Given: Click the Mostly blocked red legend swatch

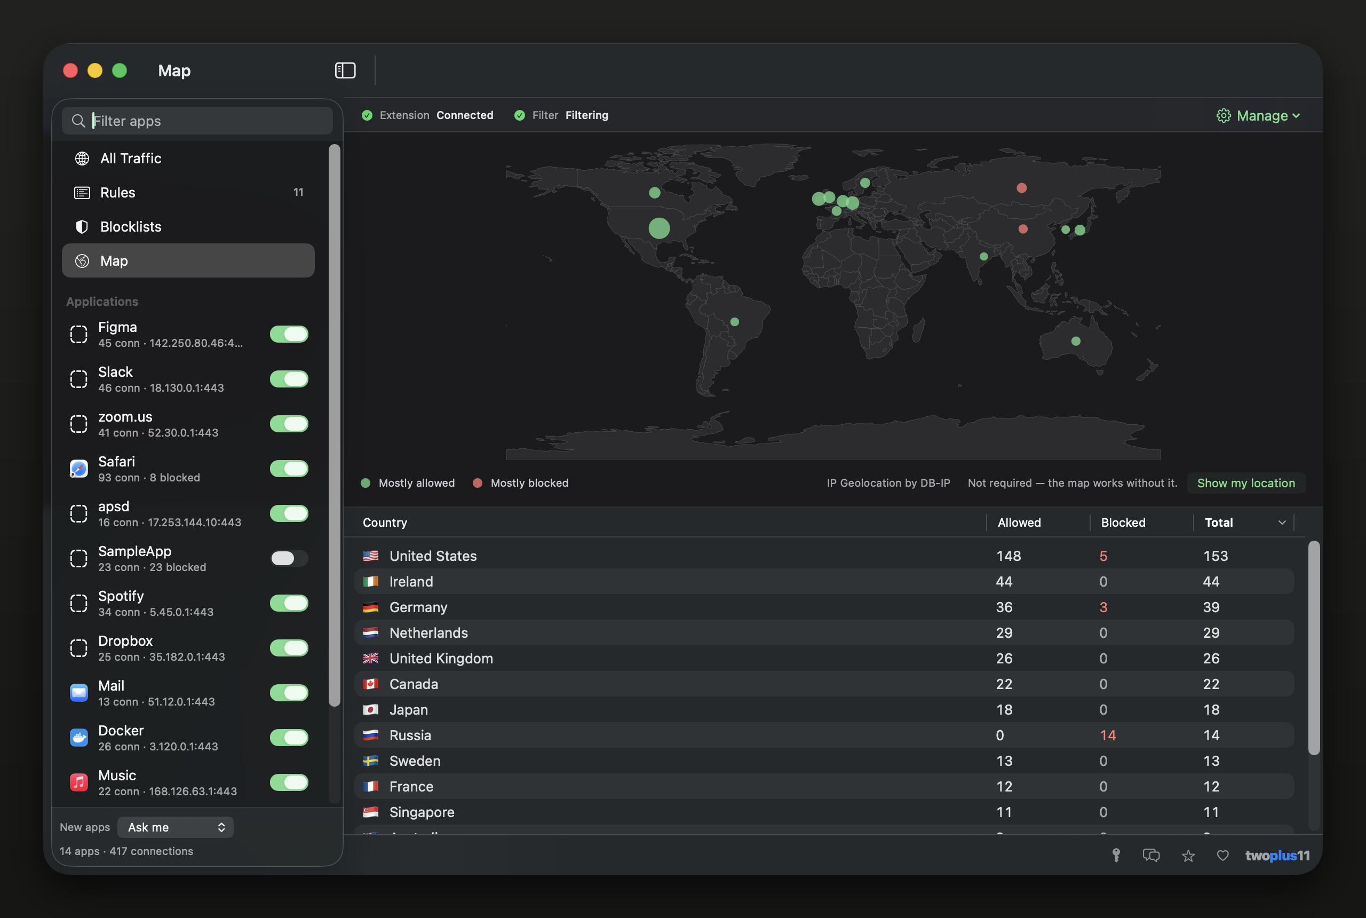Looking at the screenshot, I should [478, 483].
